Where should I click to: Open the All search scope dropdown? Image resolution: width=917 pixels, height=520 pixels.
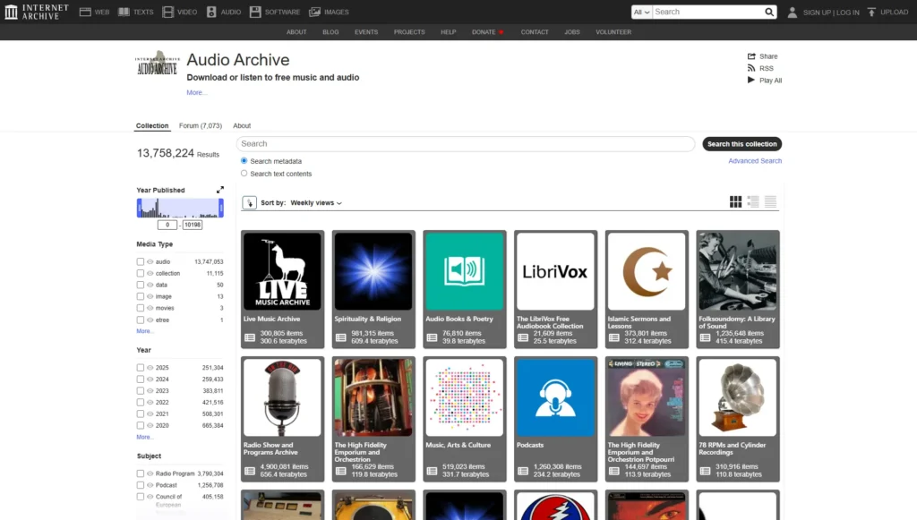click(641, 12)
